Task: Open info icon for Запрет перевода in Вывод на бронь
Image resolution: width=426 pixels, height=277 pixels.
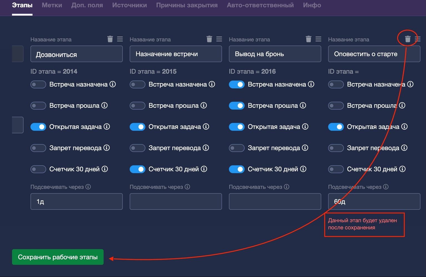Action: (305, 148)
